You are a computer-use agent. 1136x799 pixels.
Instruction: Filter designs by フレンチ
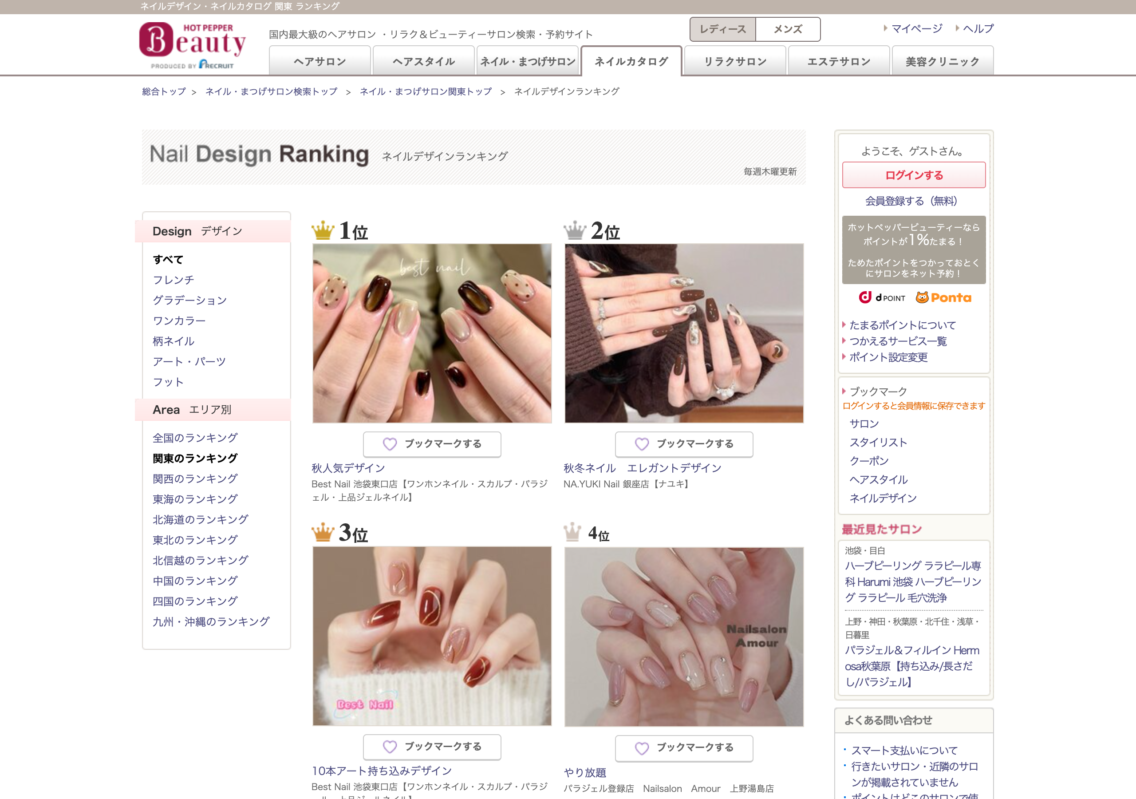tap(174, 280)
